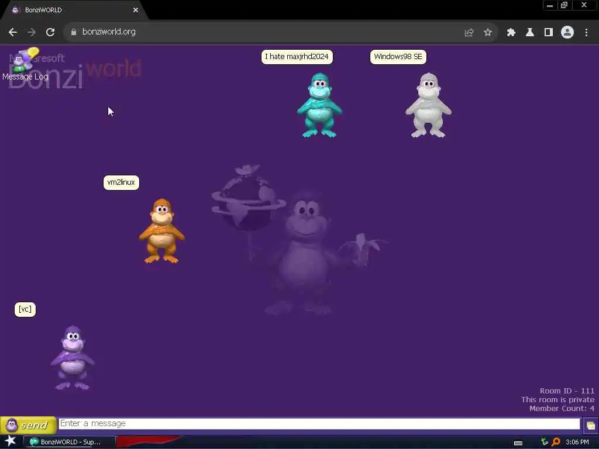Click the purple [vc] Bonzi character
599x449 pixels.
[73, 358]
